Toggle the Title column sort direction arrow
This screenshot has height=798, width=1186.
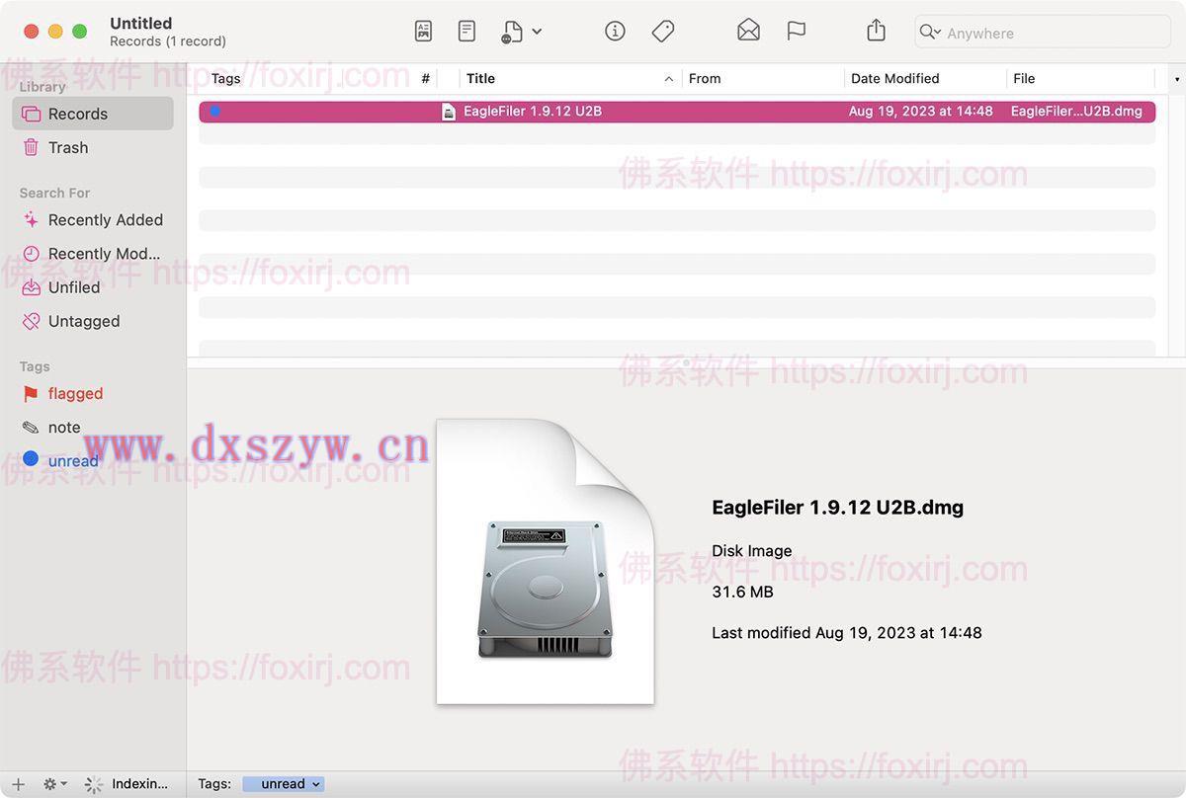[669, 78]
